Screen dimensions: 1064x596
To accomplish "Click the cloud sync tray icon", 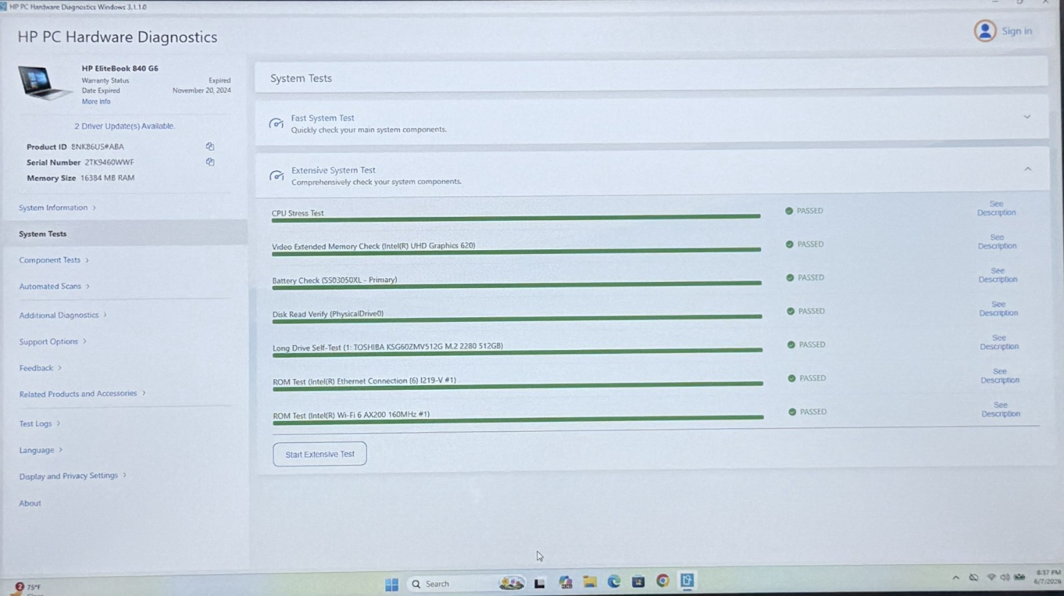I will pos(974,577).
